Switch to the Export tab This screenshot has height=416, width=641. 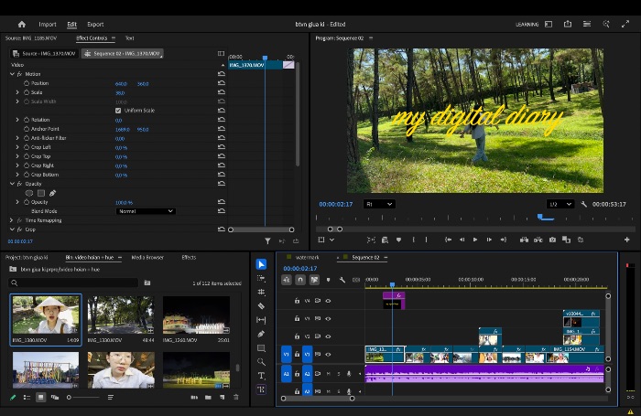click(x=95, y=25)
